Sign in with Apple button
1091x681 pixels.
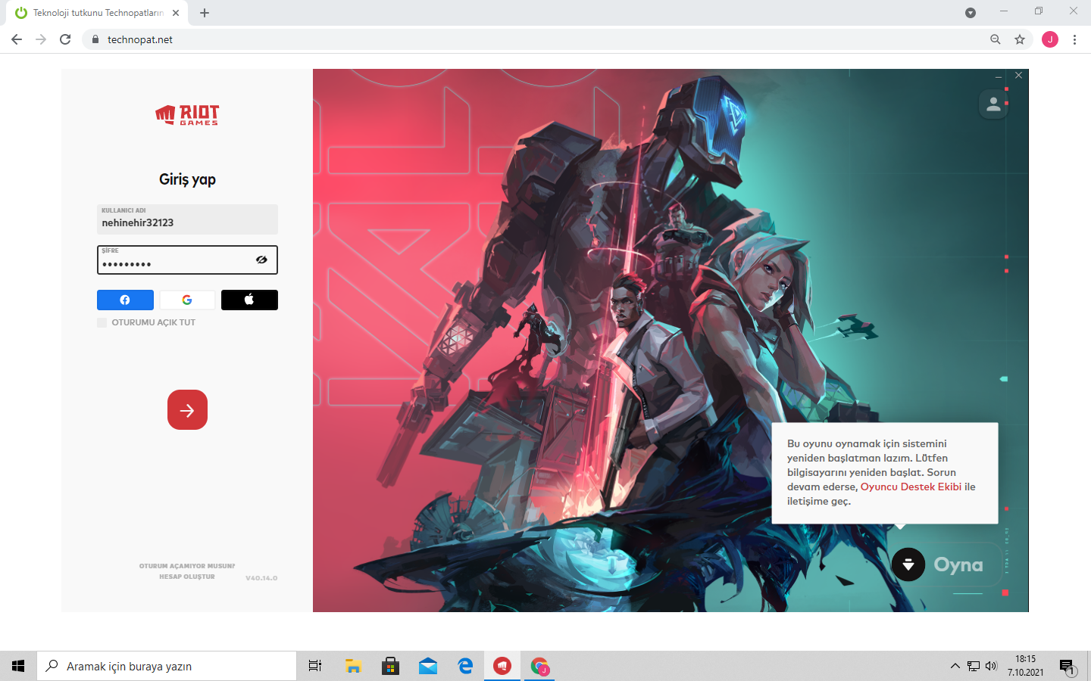coord(249,300)
